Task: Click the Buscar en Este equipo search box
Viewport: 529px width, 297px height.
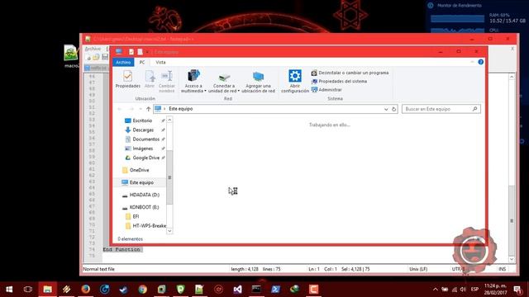Action: click(441, 109)
